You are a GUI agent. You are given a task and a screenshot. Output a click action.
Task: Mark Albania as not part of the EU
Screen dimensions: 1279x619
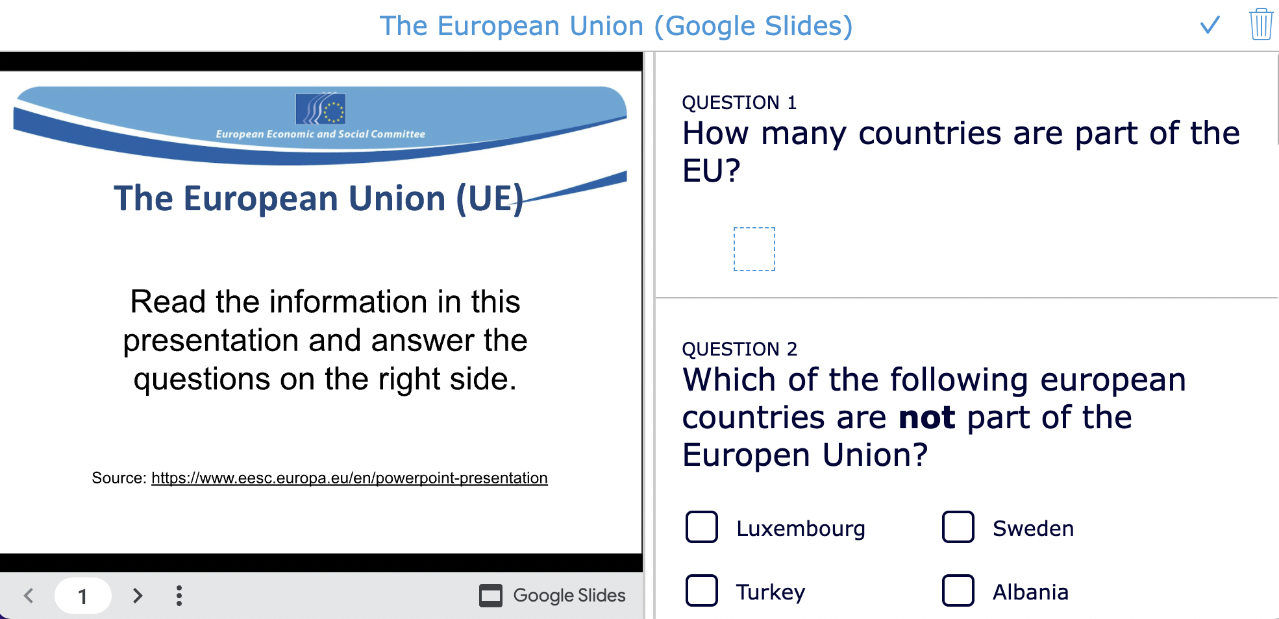957,591
